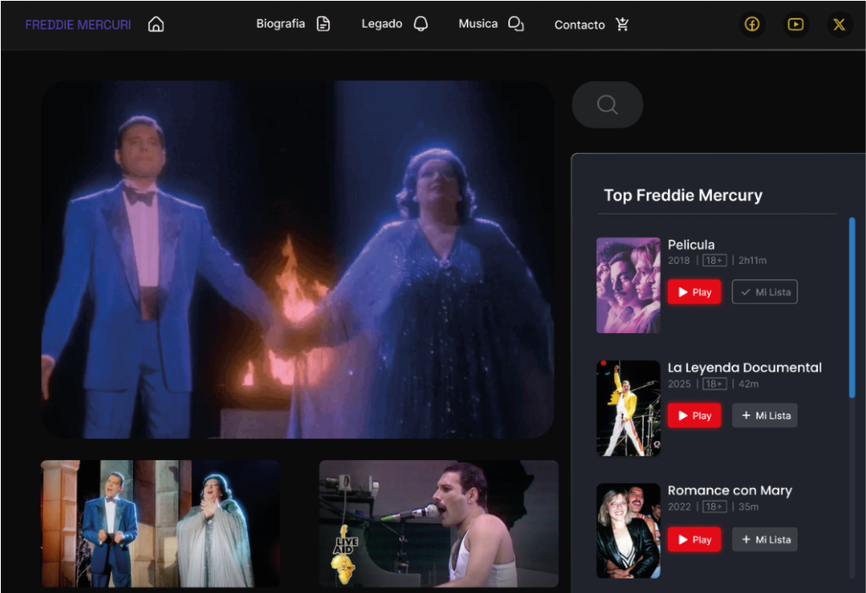Click the magnifying glass search button

[x=607, y=105]
